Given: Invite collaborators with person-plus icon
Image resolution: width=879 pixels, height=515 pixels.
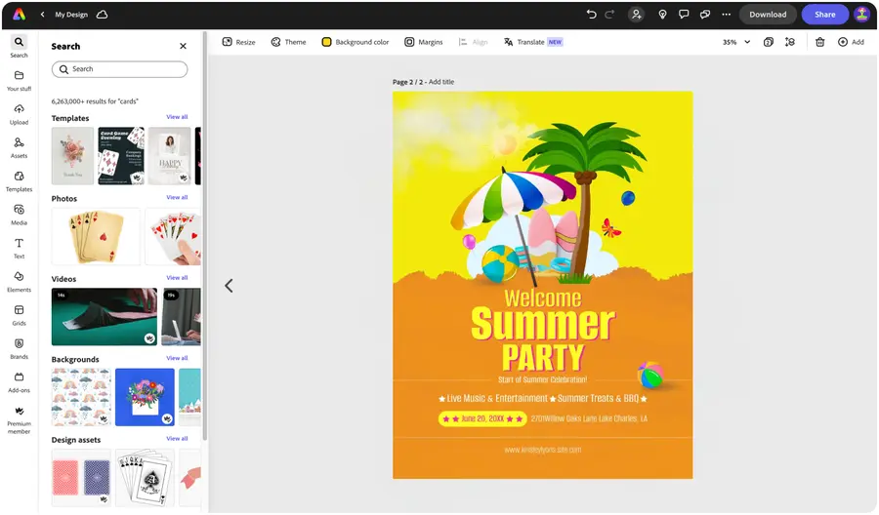Looking at the screenshot, I should (x=636, y=15).
